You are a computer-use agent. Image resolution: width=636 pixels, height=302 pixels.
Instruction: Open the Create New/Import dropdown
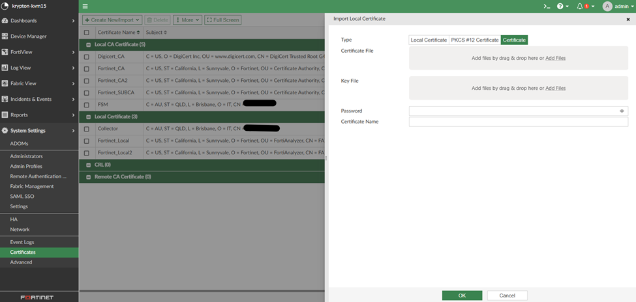(x=112, y=20)
